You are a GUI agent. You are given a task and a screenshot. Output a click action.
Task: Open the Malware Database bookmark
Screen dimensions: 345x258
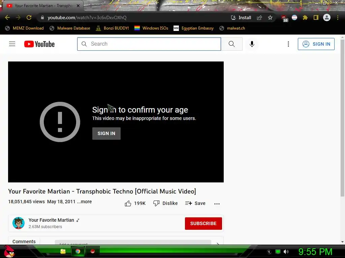(x=70, y=28)
